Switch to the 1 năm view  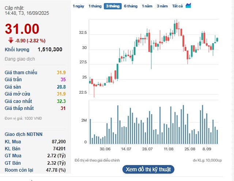147,6
